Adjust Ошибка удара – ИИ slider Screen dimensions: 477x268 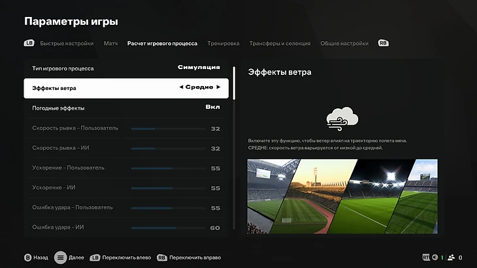tap(168, 228)
